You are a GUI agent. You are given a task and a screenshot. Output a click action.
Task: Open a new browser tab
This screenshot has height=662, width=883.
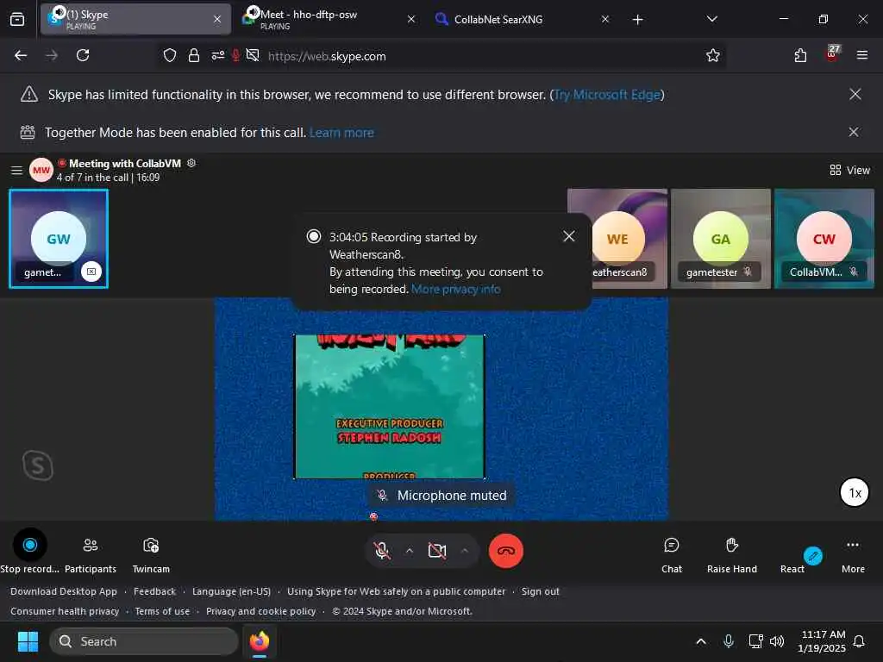[x=637, y=20]
